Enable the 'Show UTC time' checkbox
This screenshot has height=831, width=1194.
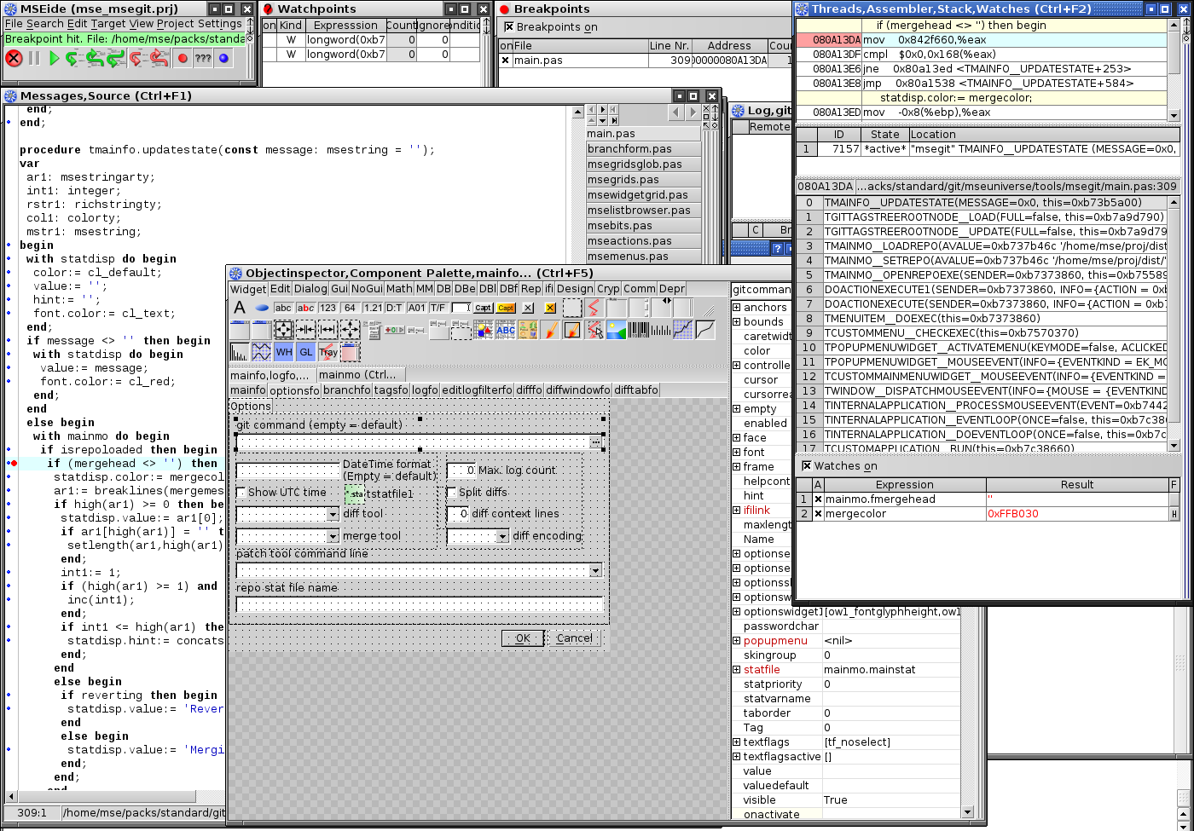241,493
